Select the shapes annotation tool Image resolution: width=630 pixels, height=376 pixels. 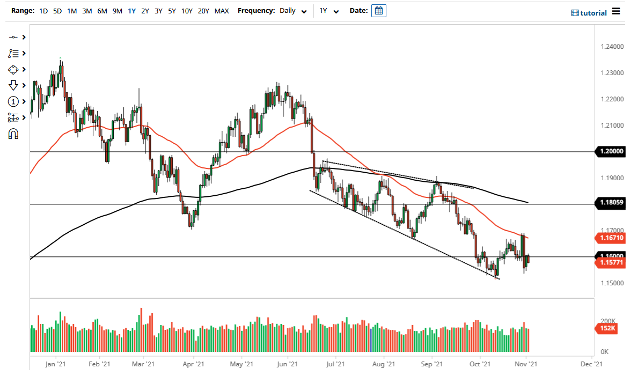13,69
